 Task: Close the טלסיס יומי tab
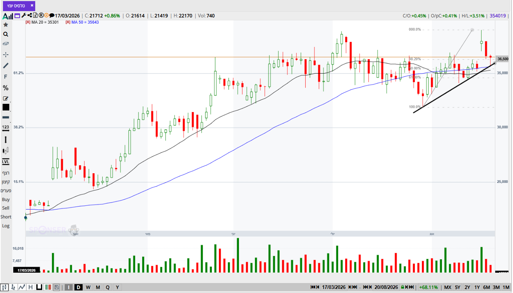pyautogui.click(x=32, y=6)
